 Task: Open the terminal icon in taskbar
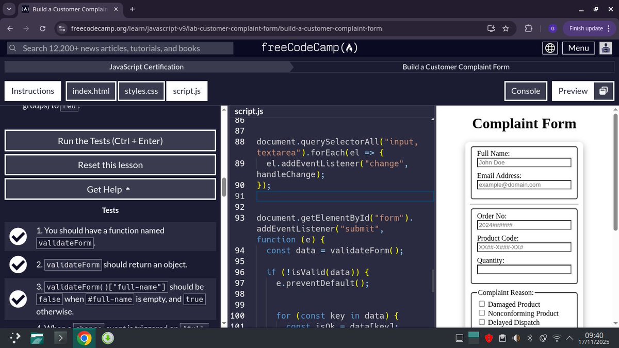pyautogui.click(x=60, y=338)
